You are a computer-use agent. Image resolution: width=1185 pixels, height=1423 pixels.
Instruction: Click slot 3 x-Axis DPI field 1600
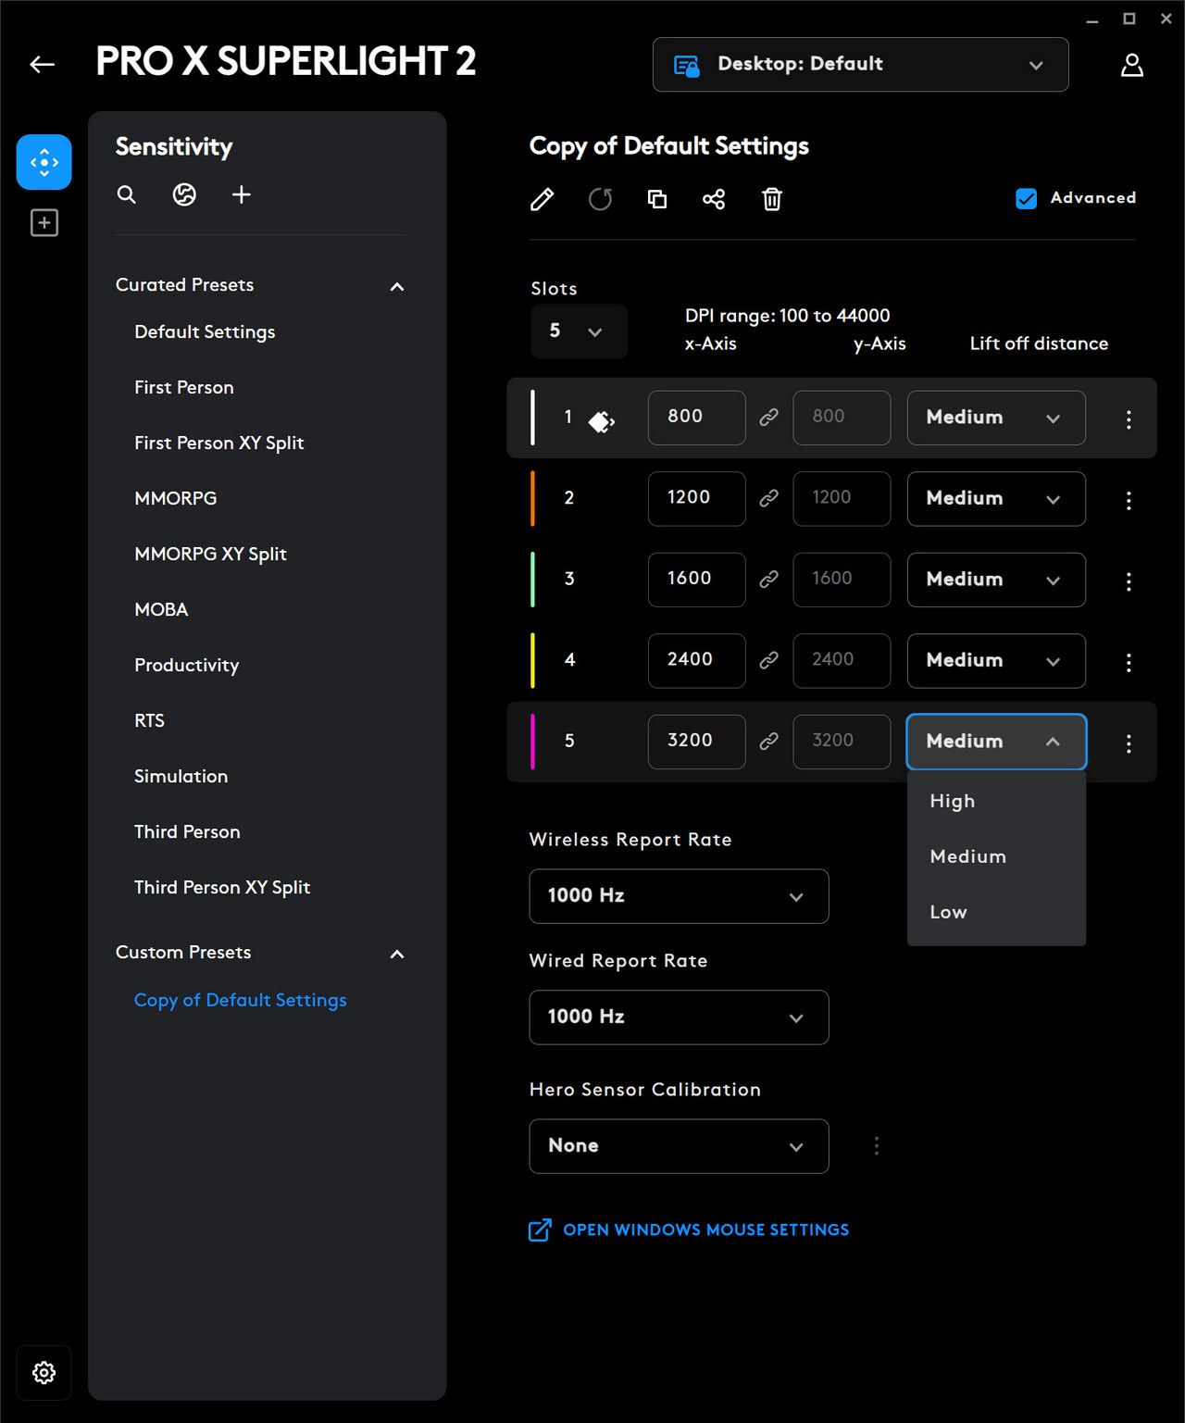[x=696, y=580]
